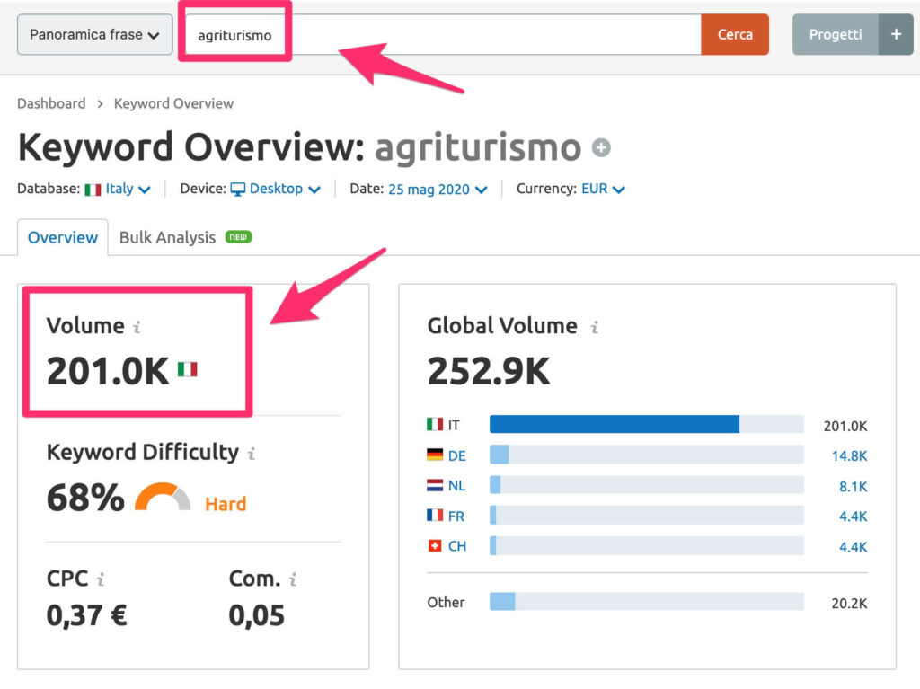920x689 pixels.
Task: Open the 25 mag 2020 date dropdown
Action: point(438,189)
